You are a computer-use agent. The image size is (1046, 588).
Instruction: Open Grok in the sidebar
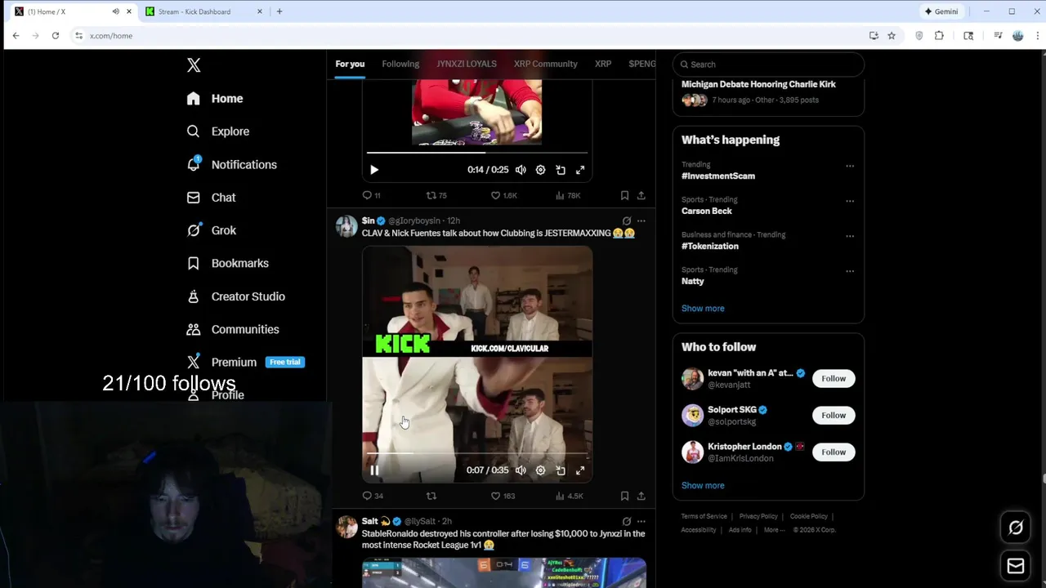[212, 230]
